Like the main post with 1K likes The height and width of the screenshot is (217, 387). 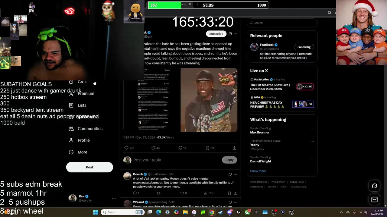[182, 148]
